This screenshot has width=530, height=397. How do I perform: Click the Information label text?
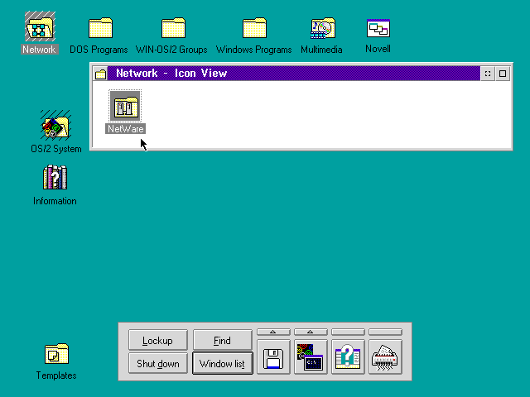pyautogui.click(x=55, y=201)
